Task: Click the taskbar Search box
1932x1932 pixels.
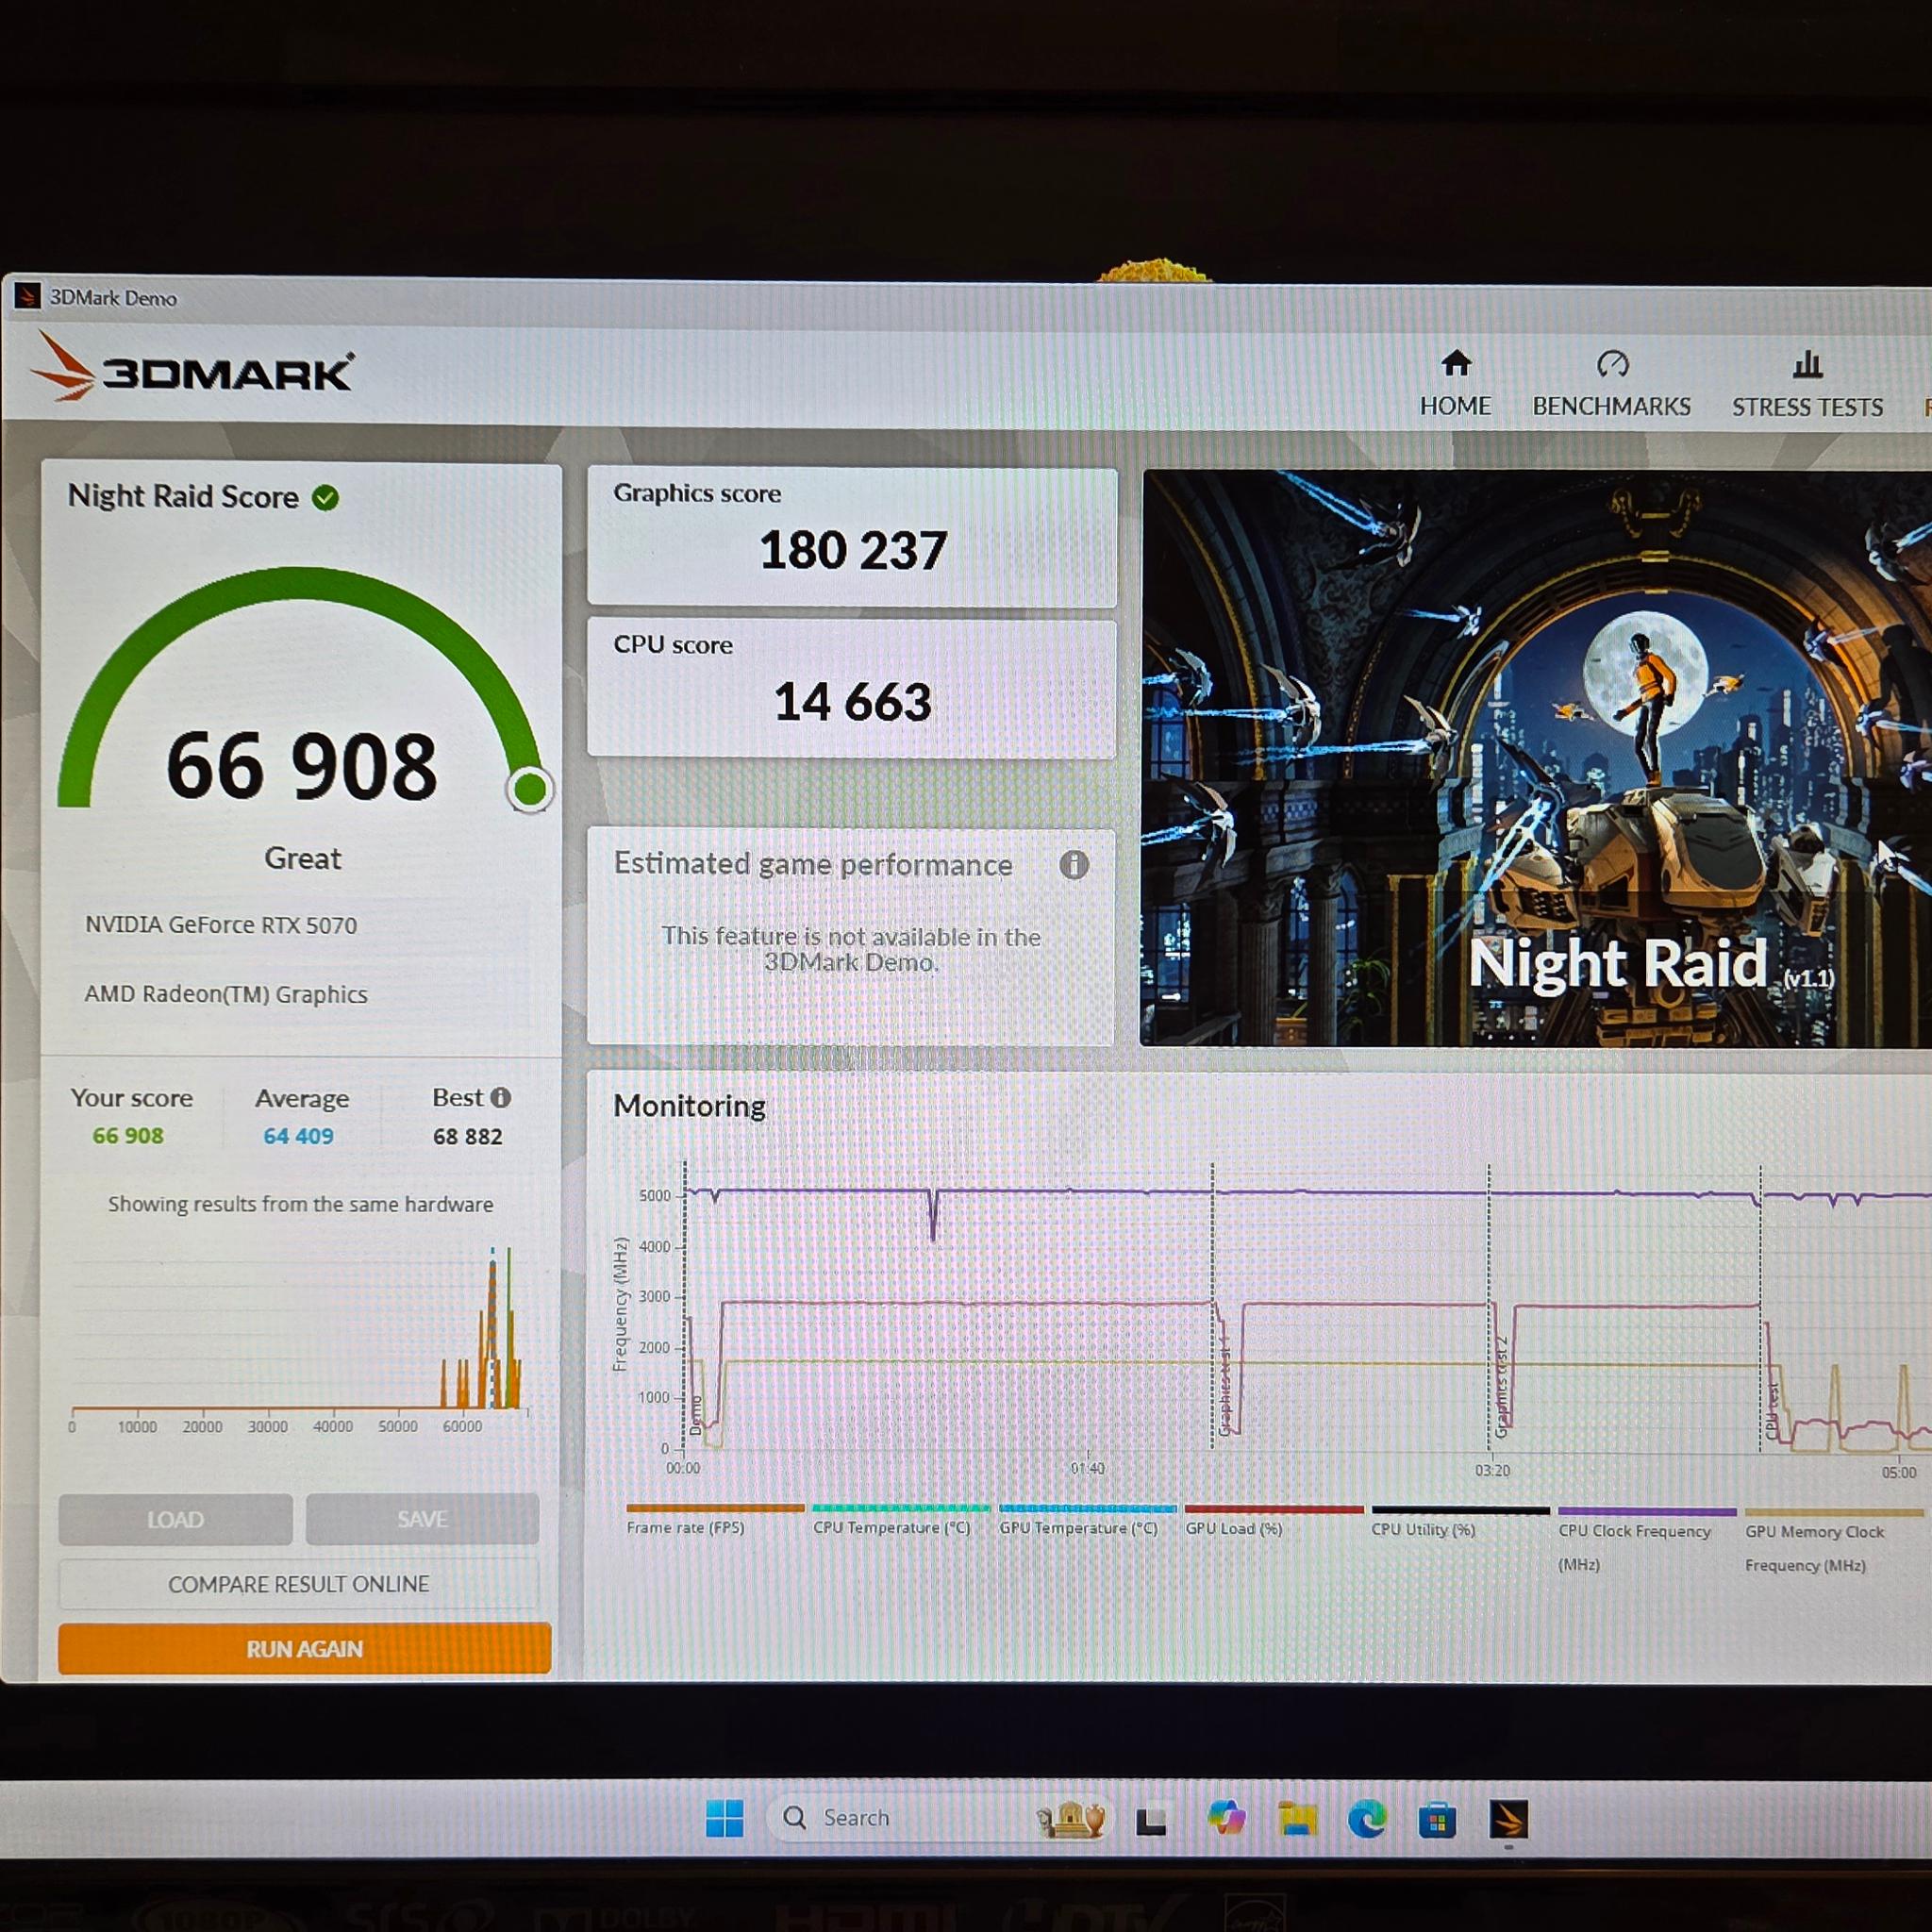Action: pyautogui.click(x=940, y=1818)
